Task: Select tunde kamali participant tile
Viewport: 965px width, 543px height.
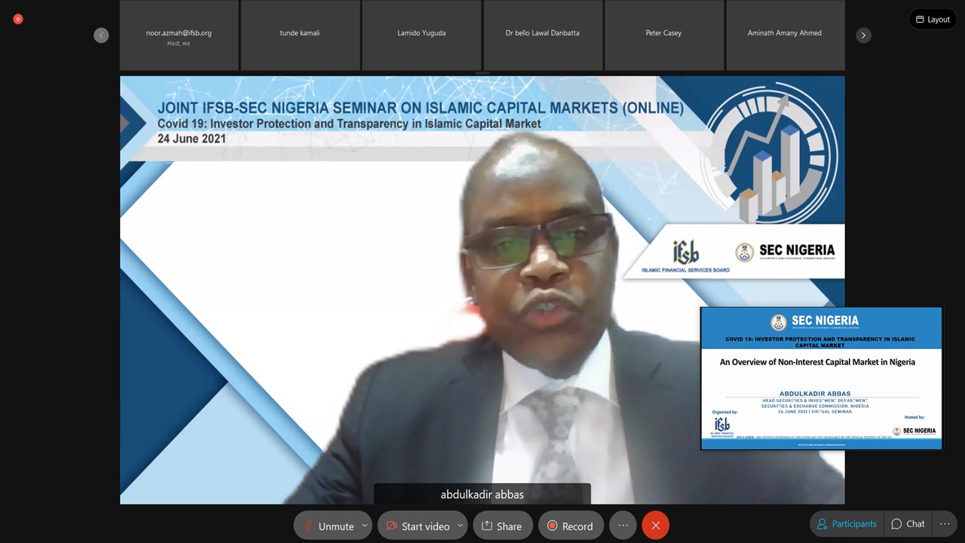Action: tap(300, 35)
